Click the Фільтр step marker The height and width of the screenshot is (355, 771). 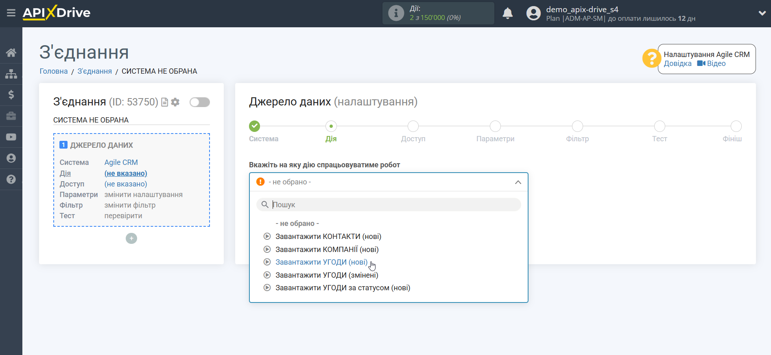(578, 126)
